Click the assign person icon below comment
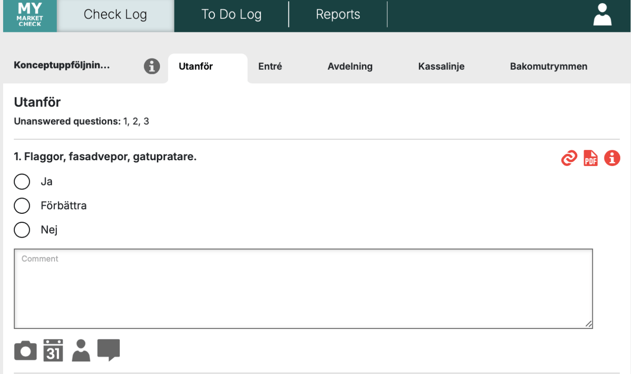The image size is (631, 374). click(81, 350)
